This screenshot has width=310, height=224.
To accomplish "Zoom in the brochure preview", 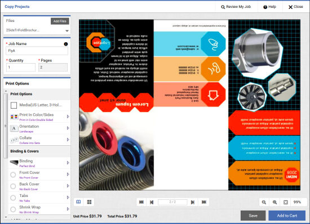I will [x=275, y=202].
